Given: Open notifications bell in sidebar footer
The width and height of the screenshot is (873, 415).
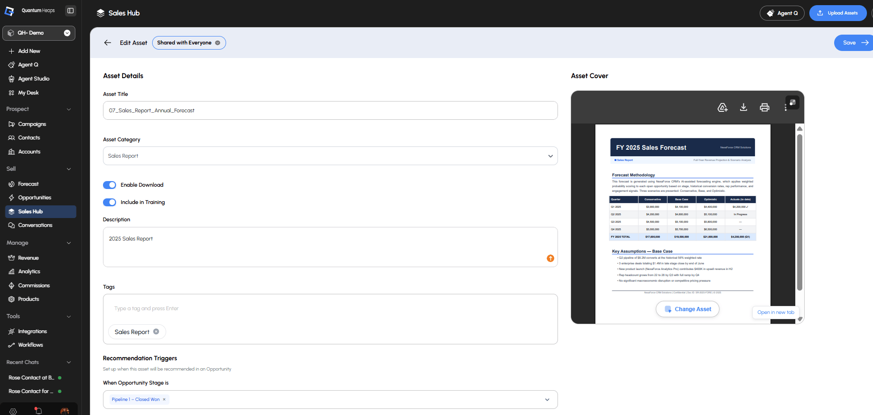Looking at the screenshot, I should [x=38, y=411].
